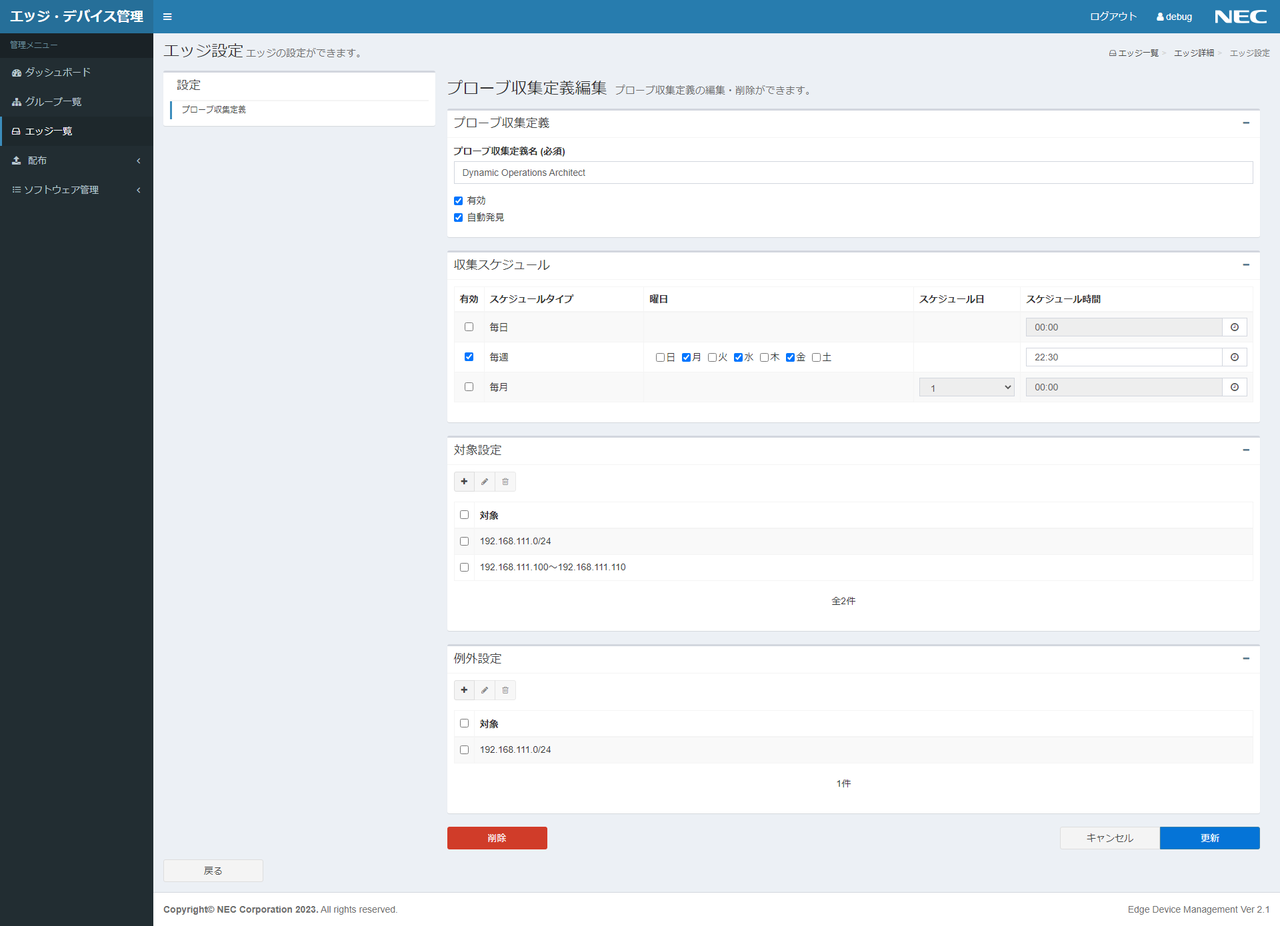Disable the 自動発見 checkbox
Image resolution: width=1280 pixels, height=926 pixels.
(458, 217)
